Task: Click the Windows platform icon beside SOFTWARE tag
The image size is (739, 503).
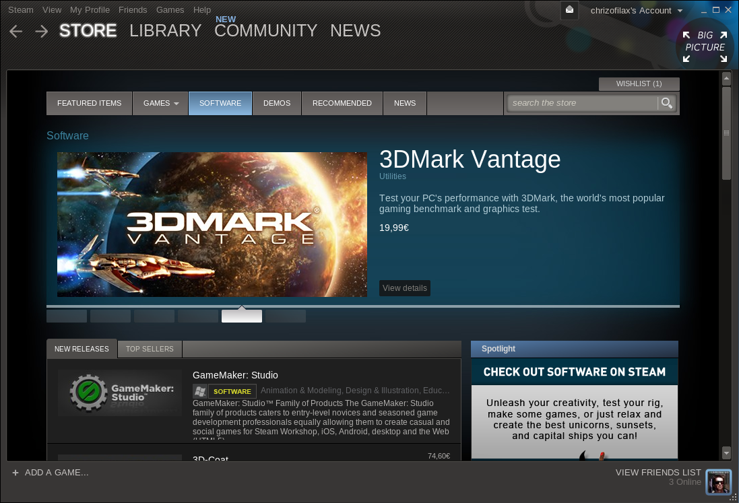Action: click(x=199, y=391)
